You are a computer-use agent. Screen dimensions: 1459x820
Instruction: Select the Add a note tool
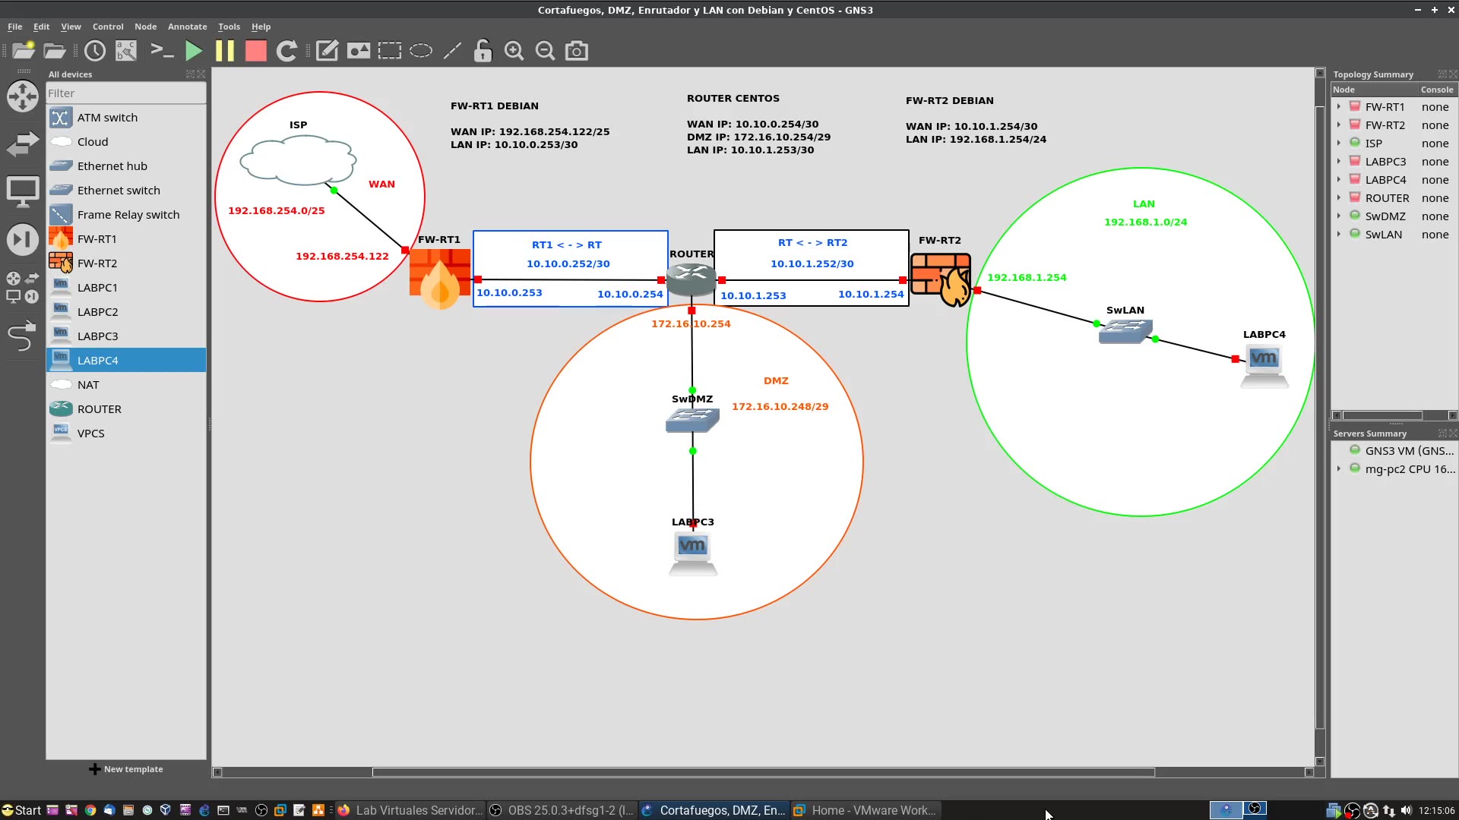pos(327,51)
